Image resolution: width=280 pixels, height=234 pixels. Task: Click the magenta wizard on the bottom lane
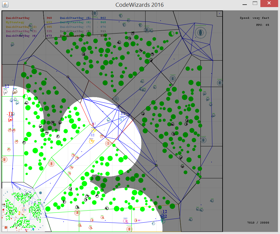click(125, 221)
